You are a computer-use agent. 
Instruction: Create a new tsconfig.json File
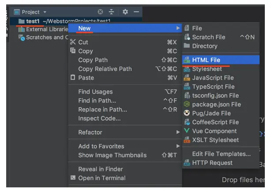pyautogui.click(x=221, y=95)
